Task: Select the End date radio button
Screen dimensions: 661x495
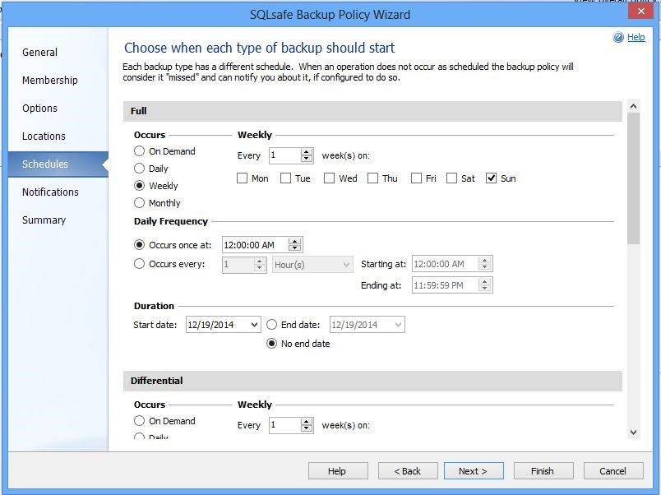Action: [272, 325]
